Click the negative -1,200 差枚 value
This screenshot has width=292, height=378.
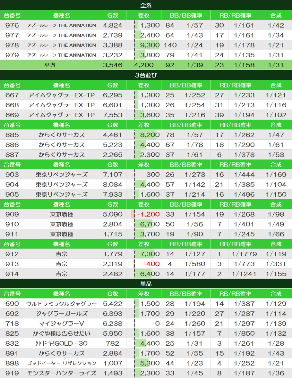148,214
